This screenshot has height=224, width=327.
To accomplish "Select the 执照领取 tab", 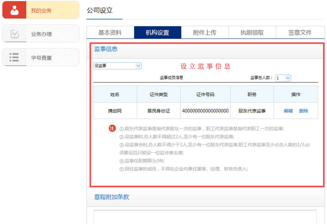I will pos(252,32).
